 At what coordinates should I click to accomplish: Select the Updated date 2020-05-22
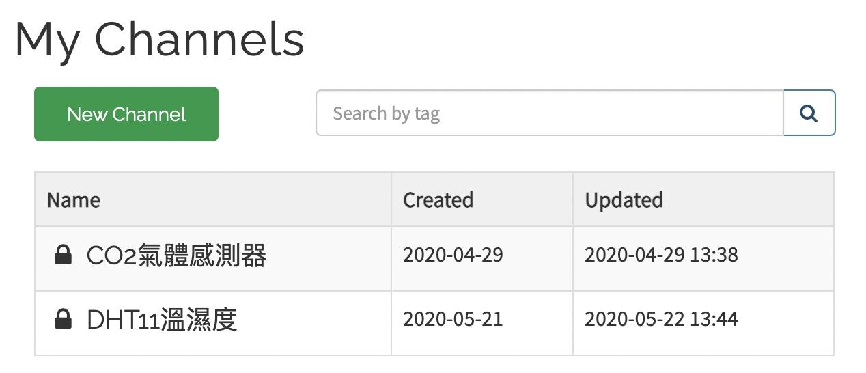pyautogui.click(x=635, y=319)
